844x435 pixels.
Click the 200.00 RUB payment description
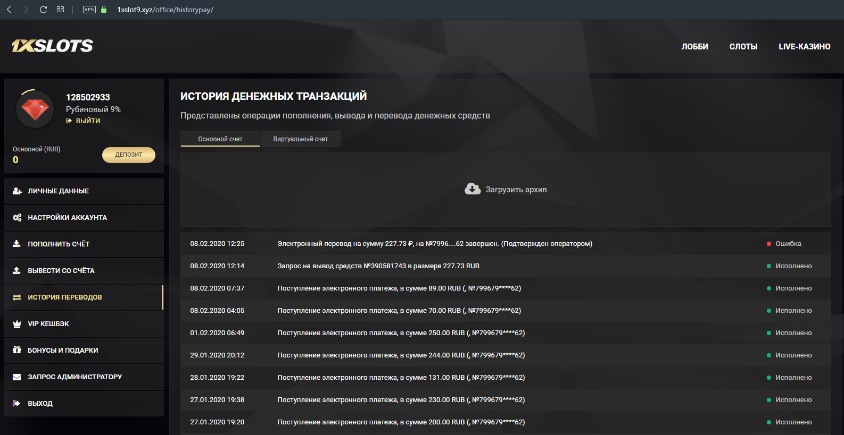click(x=401, y=422)
